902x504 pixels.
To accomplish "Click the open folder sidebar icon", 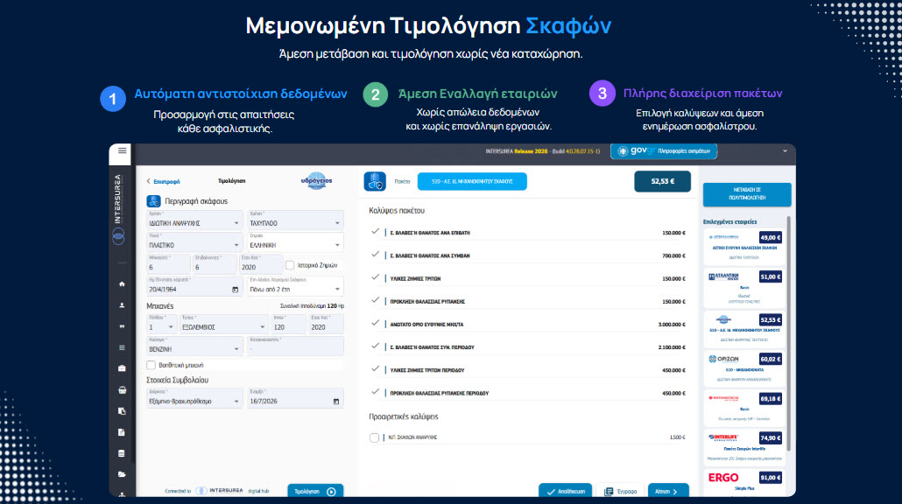I will [x=122, y=475].
